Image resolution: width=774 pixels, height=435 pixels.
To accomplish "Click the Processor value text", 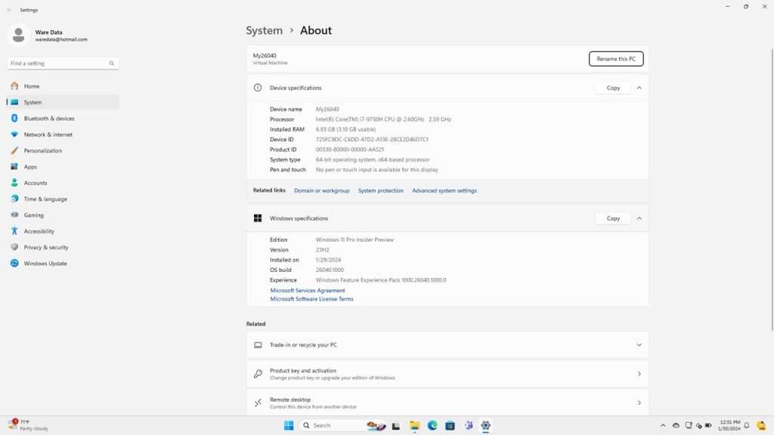I will pyautogui.click(x=383, y=119).
